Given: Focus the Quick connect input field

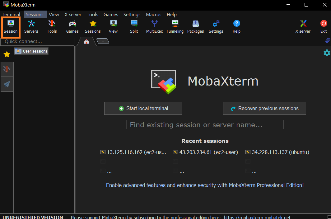Looking at the screenshot, I should (x=37, y=42).
